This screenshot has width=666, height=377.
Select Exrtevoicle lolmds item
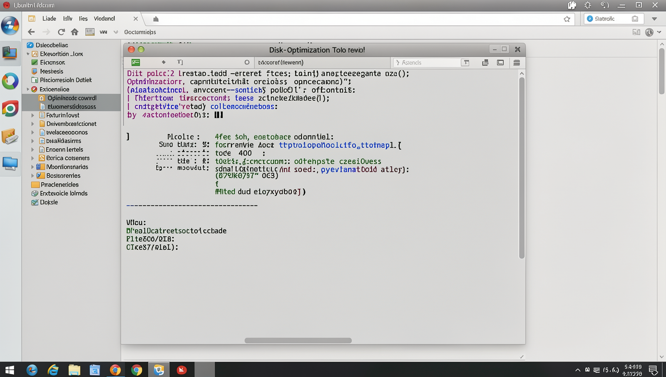click(x=64, y=193)
